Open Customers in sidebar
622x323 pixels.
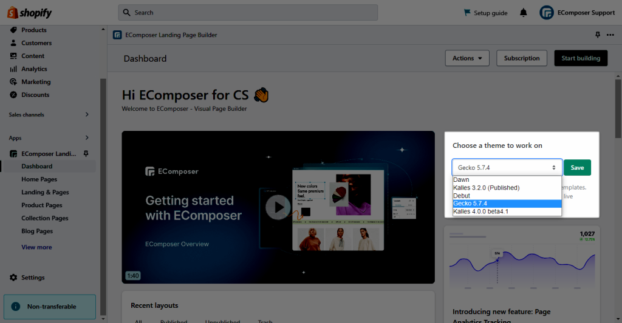tap(36, 43)
